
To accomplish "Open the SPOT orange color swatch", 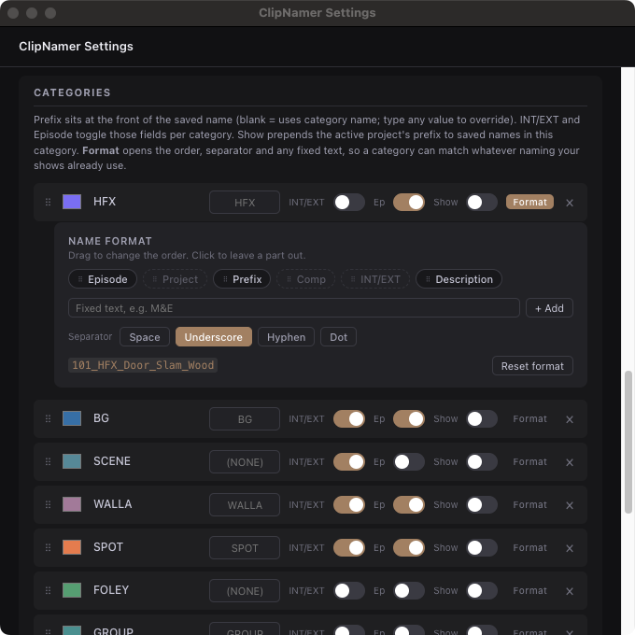I will point(72,547).
